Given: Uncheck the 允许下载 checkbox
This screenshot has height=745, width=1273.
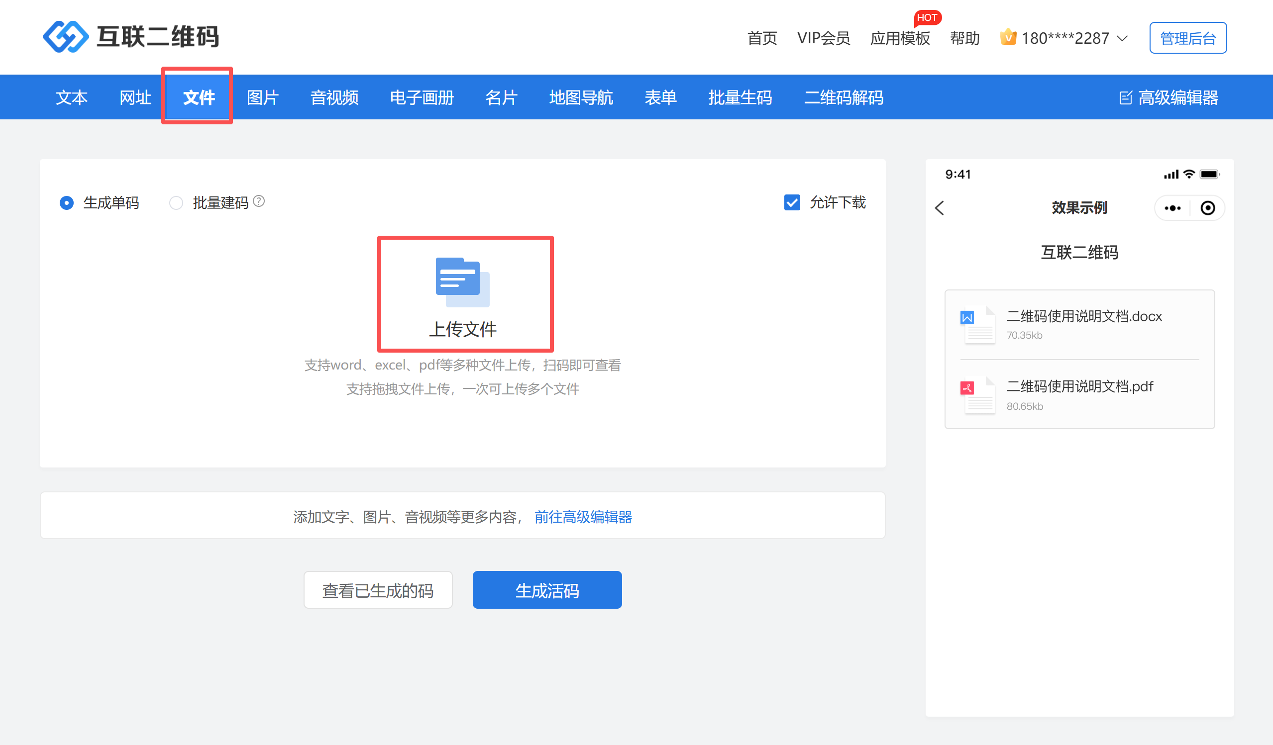Looking at the screenshot, I should point(792,202).
